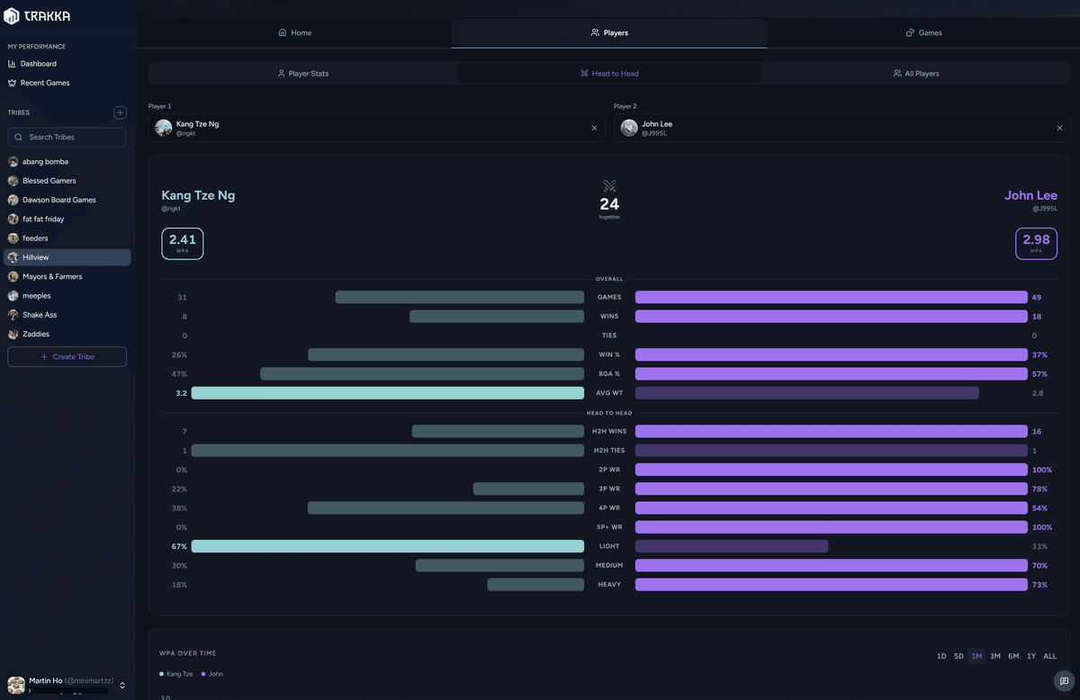Image resolution: width=1080 pixels, height=700 pixels.
Task: Set the chart range to 5D
Action: coord(958,656)
